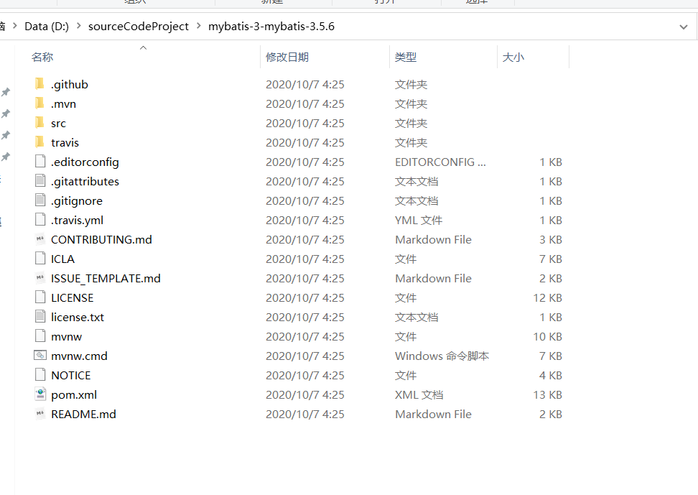The image size is (698, 495).
Task: Sort files by 大小 column
Action: coord(513,57)
